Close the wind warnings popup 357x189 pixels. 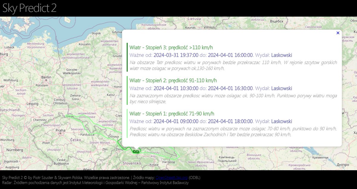[338, 33]
